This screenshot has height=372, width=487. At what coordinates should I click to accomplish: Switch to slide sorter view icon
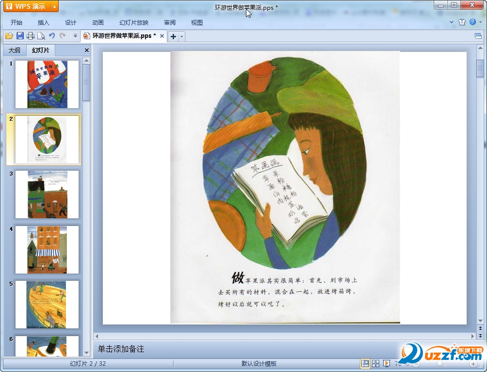click(376, 363)
